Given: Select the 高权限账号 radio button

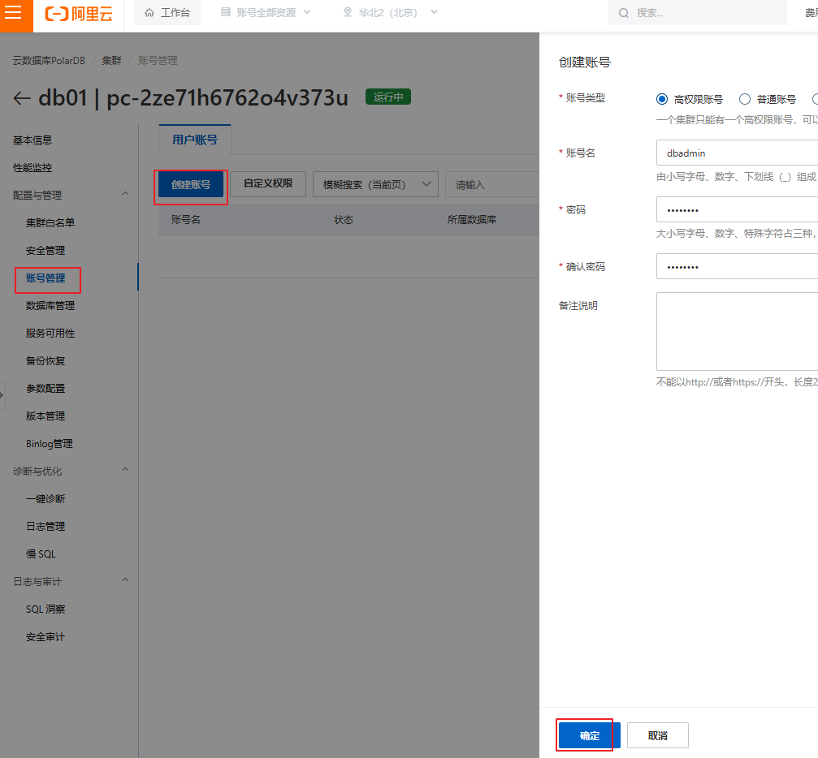Looking at the screenshot, I should coord(662,99).
